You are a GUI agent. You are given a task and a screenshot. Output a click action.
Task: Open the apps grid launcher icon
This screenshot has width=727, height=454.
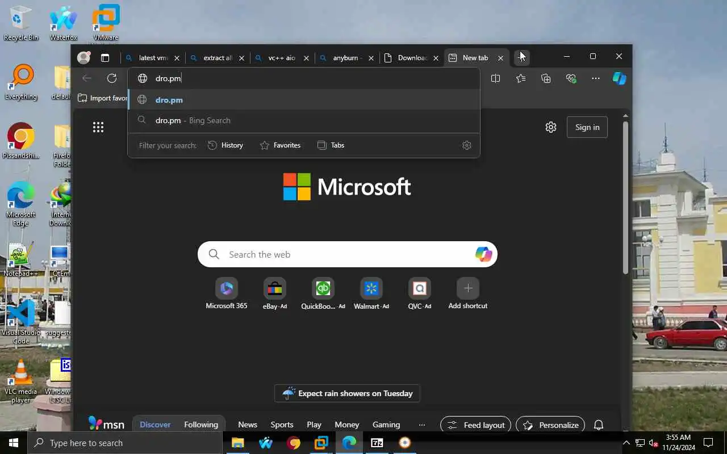coord(98,127)
